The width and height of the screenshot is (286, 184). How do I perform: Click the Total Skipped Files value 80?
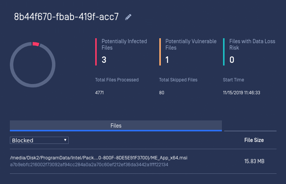(x=162, y=93)
